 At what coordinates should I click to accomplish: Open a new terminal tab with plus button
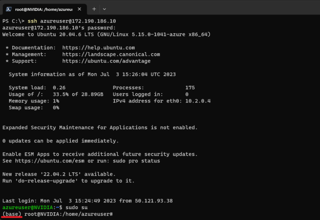pyautogui.click(x=94, y=9)
